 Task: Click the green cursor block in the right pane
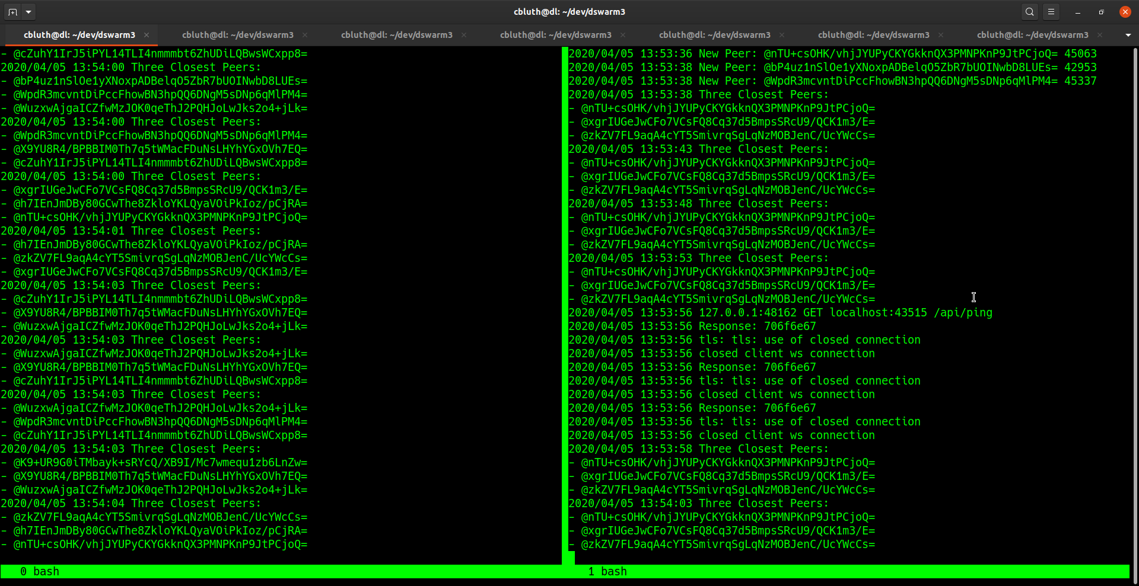[571, 558]
